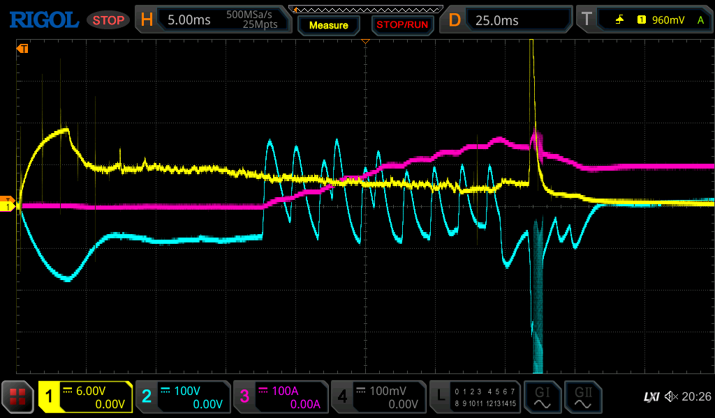The height and width of the screenshot is (418, 715).
Task: Open the GI signal generator icon
Action: click(542, 397)
